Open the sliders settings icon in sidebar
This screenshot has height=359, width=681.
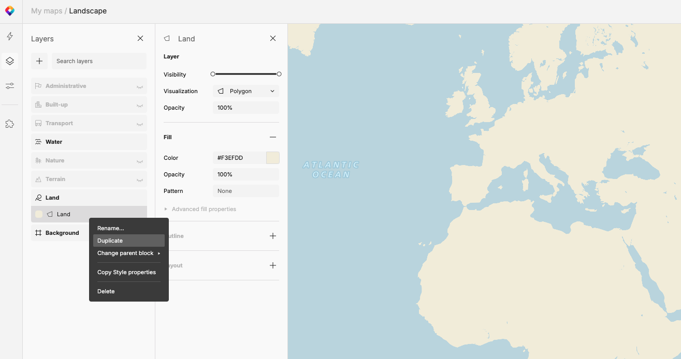tap(10, 86)
